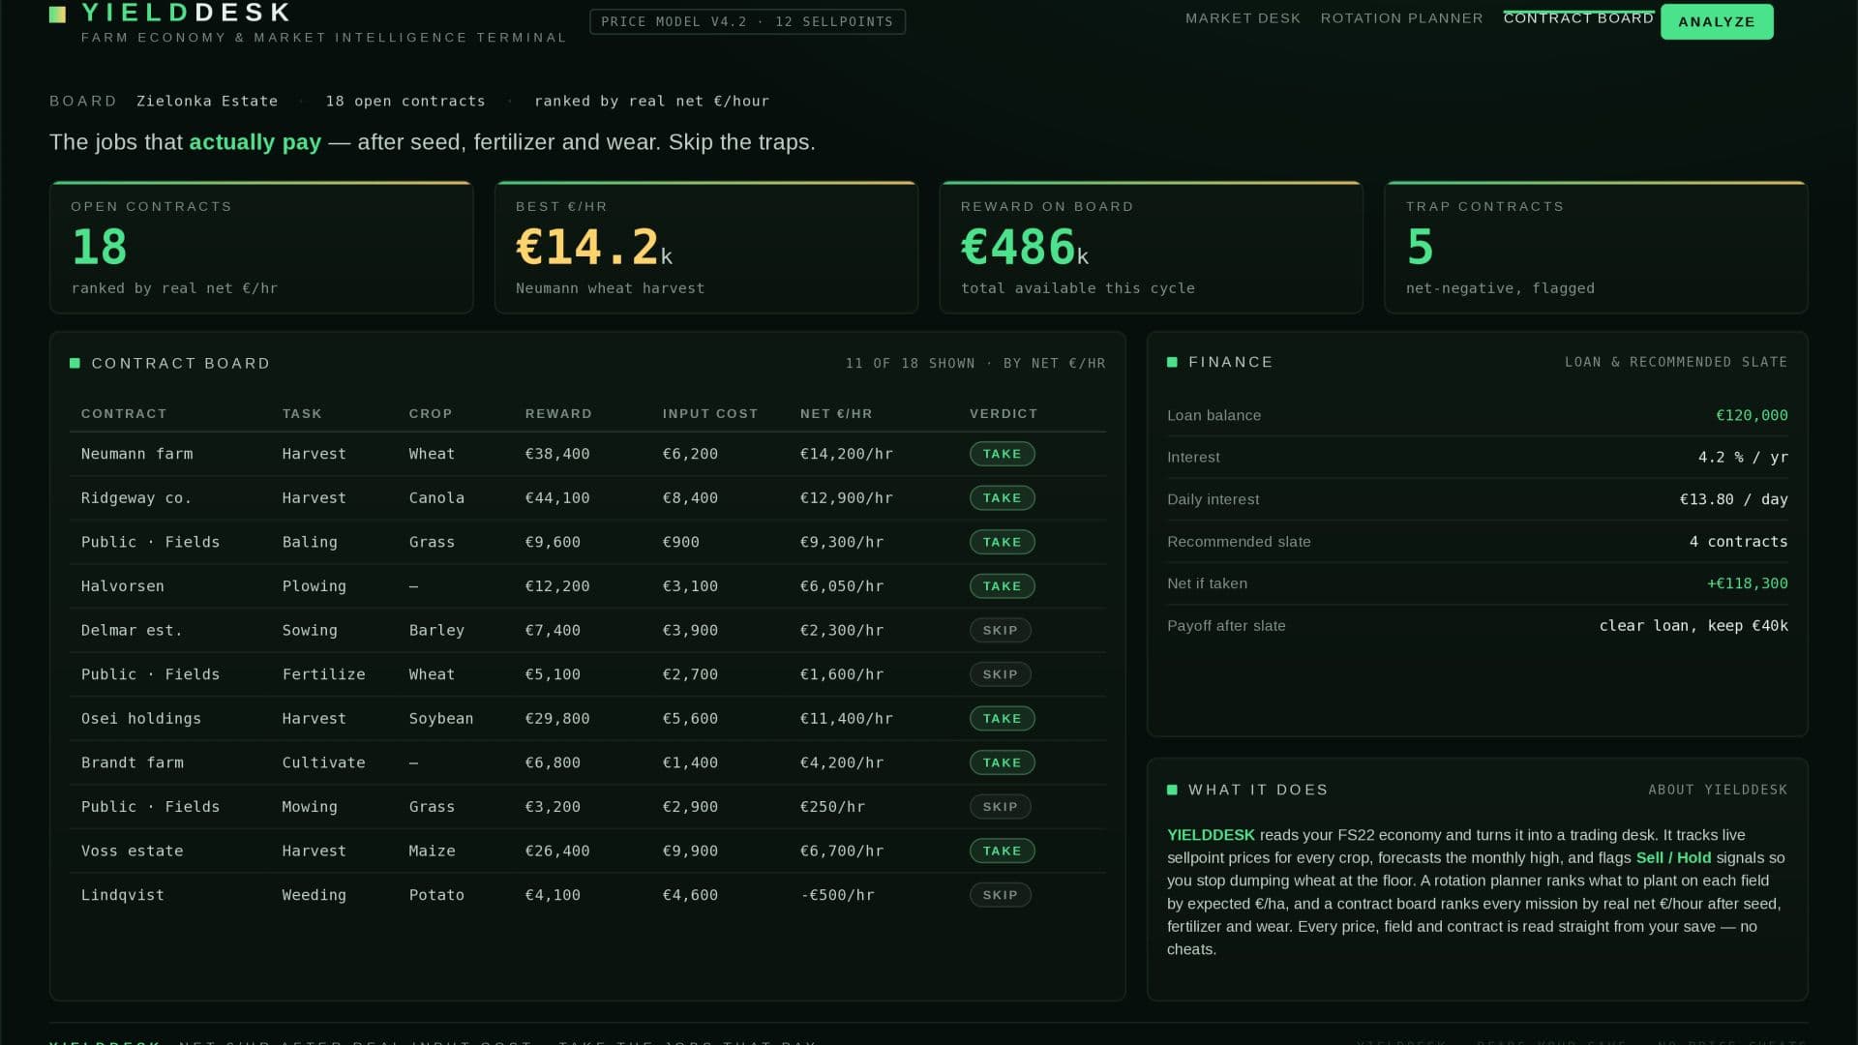Image resolution: width=1858 pixels, height=1045 pixels.
Task: Sort by the Task column header
Action: pyautogui.click(x=302, y=413)
